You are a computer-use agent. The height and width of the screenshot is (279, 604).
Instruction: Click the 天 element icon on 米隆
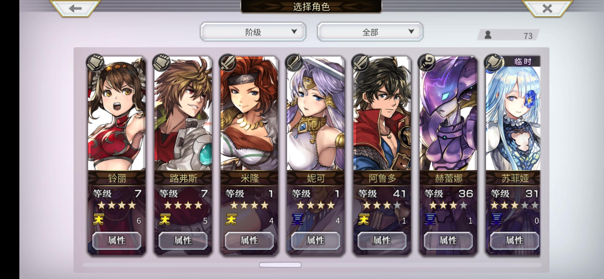231,220
